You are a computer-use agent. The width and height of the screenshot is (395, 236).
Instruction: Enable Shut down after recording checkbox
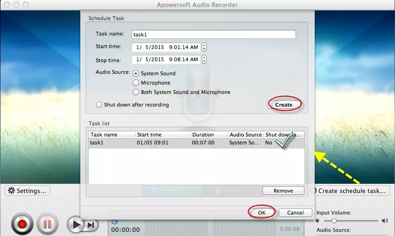coord(99,105)
